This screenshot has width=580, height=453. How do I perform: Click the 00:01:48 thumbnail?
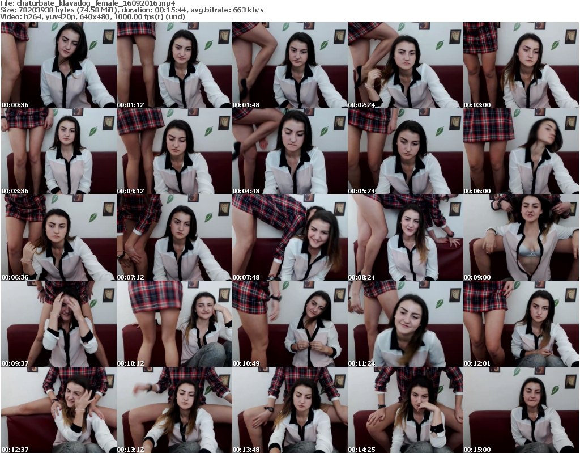tap(290, 65)
